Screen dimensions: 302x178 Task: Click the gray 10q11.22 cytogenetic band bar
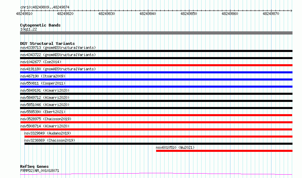pos(156,33)
